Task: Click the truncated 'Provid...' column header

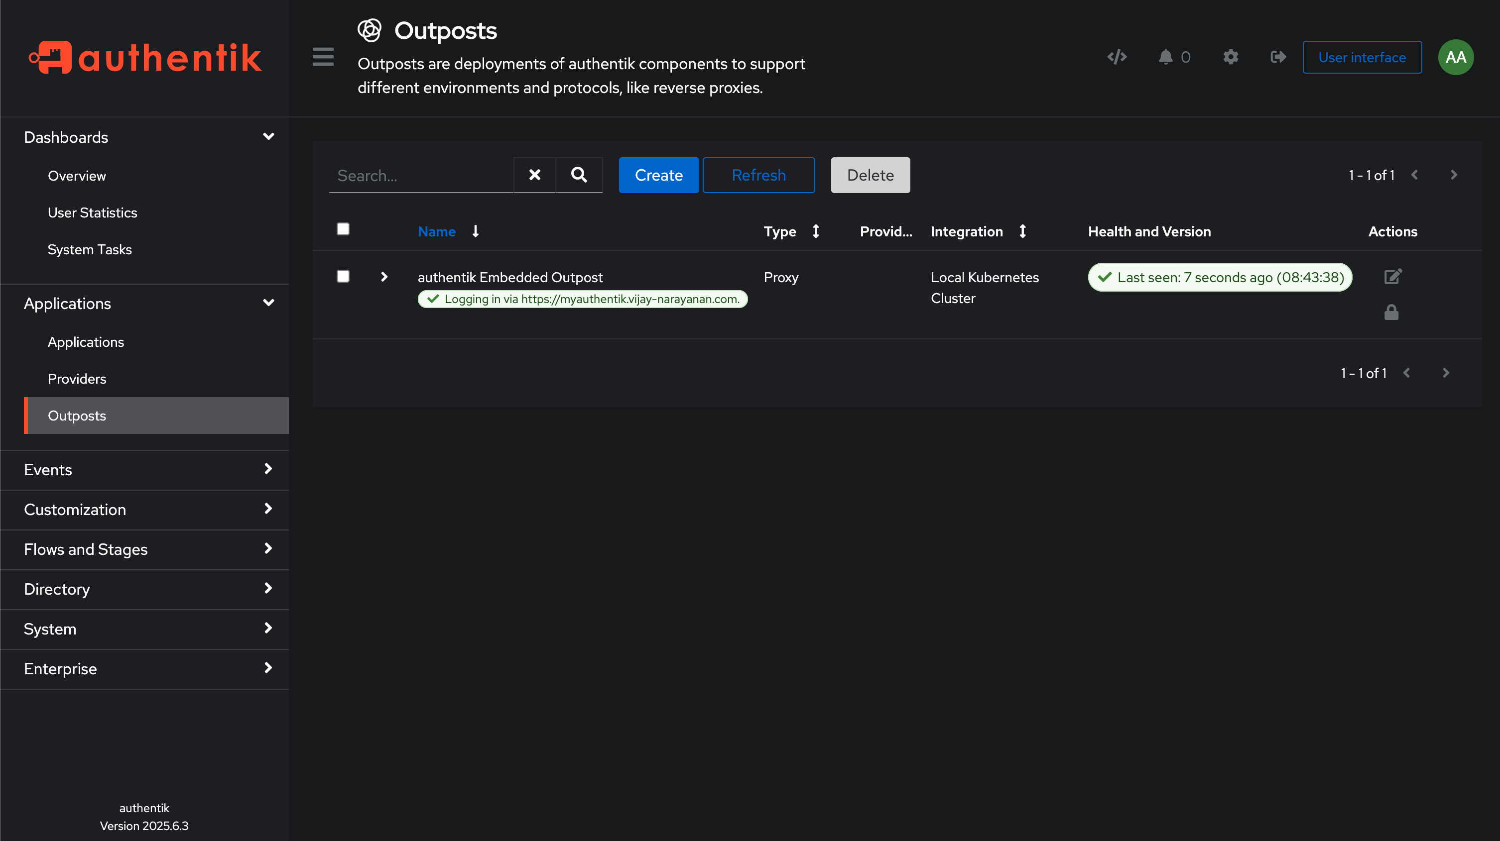Action: [885, 231]
